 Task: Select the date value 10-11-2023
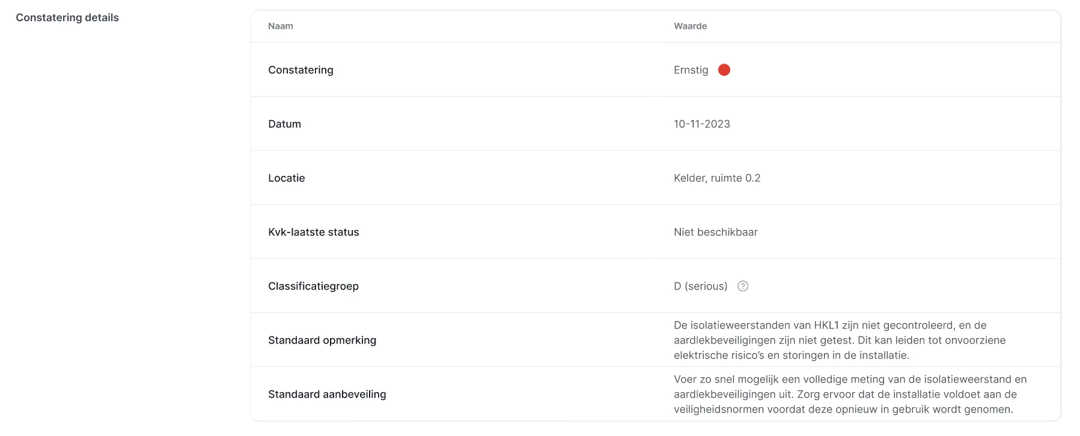(701, 124)
